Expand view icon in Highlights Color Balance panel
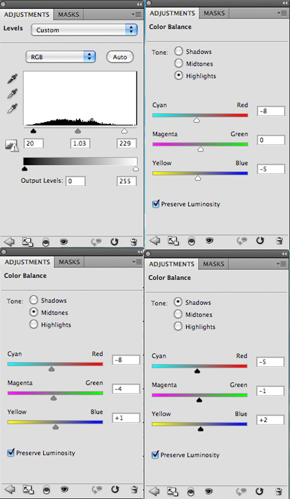The height and width of the screenshot is (499, 290). (173, 241)
